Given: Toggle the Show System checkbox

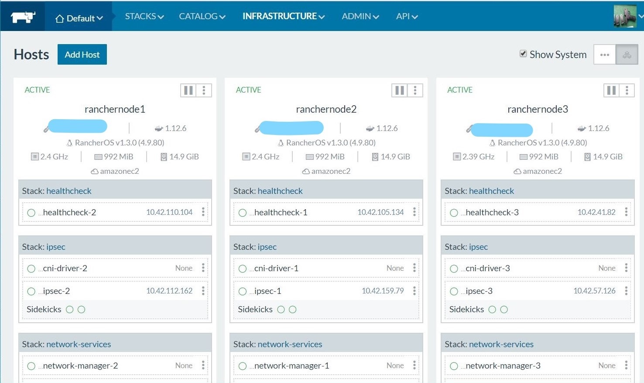Looking at the screenshot, I should coord(523,54).
